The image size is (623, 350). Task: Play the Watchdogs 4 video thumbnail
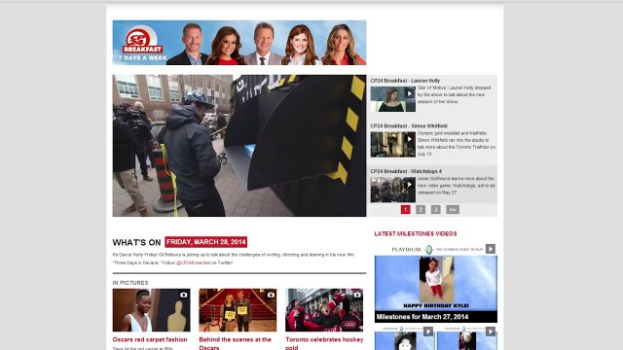point(393,190)
